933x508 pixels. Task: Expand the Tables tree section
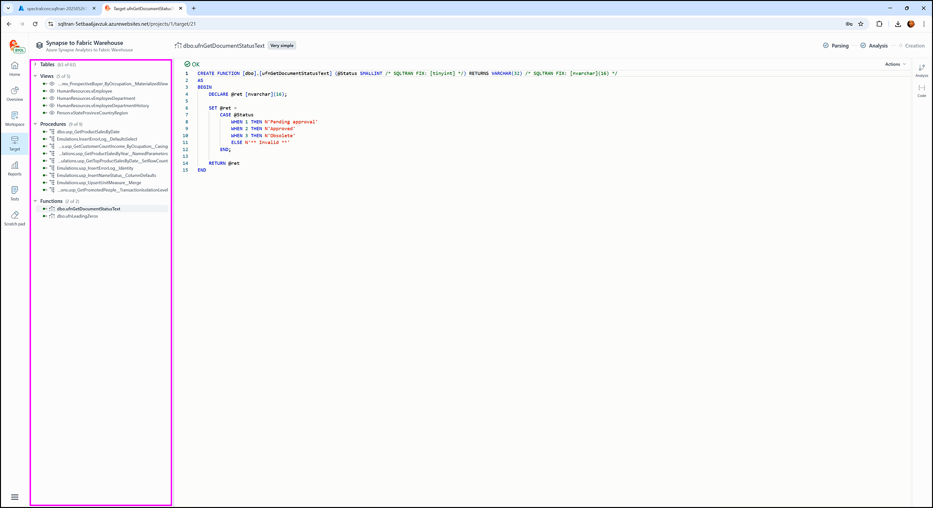(35, 64)
